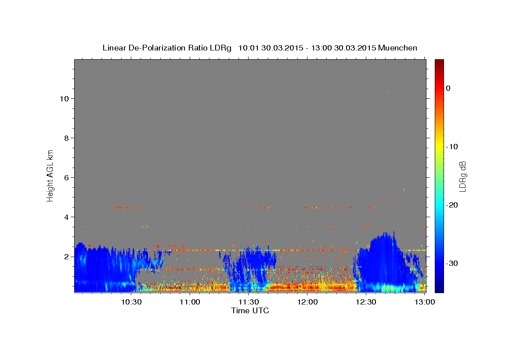The height and width of the screenshot is (351, 527).
Task: Click the colorbar tick label '0'
Action: (x=448, y=88)
